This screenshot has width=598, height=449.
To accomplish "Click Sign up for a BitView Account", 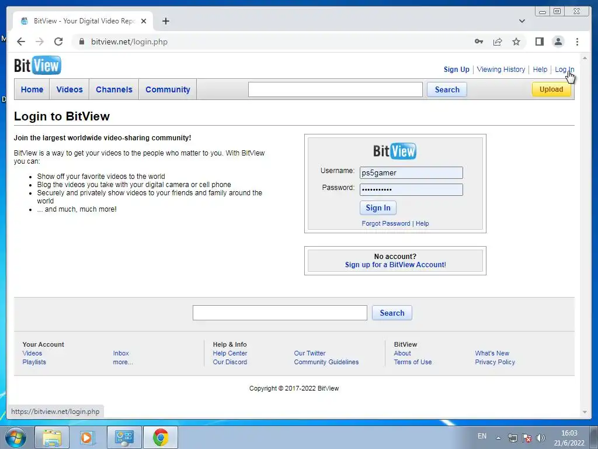I will (395, 265).
